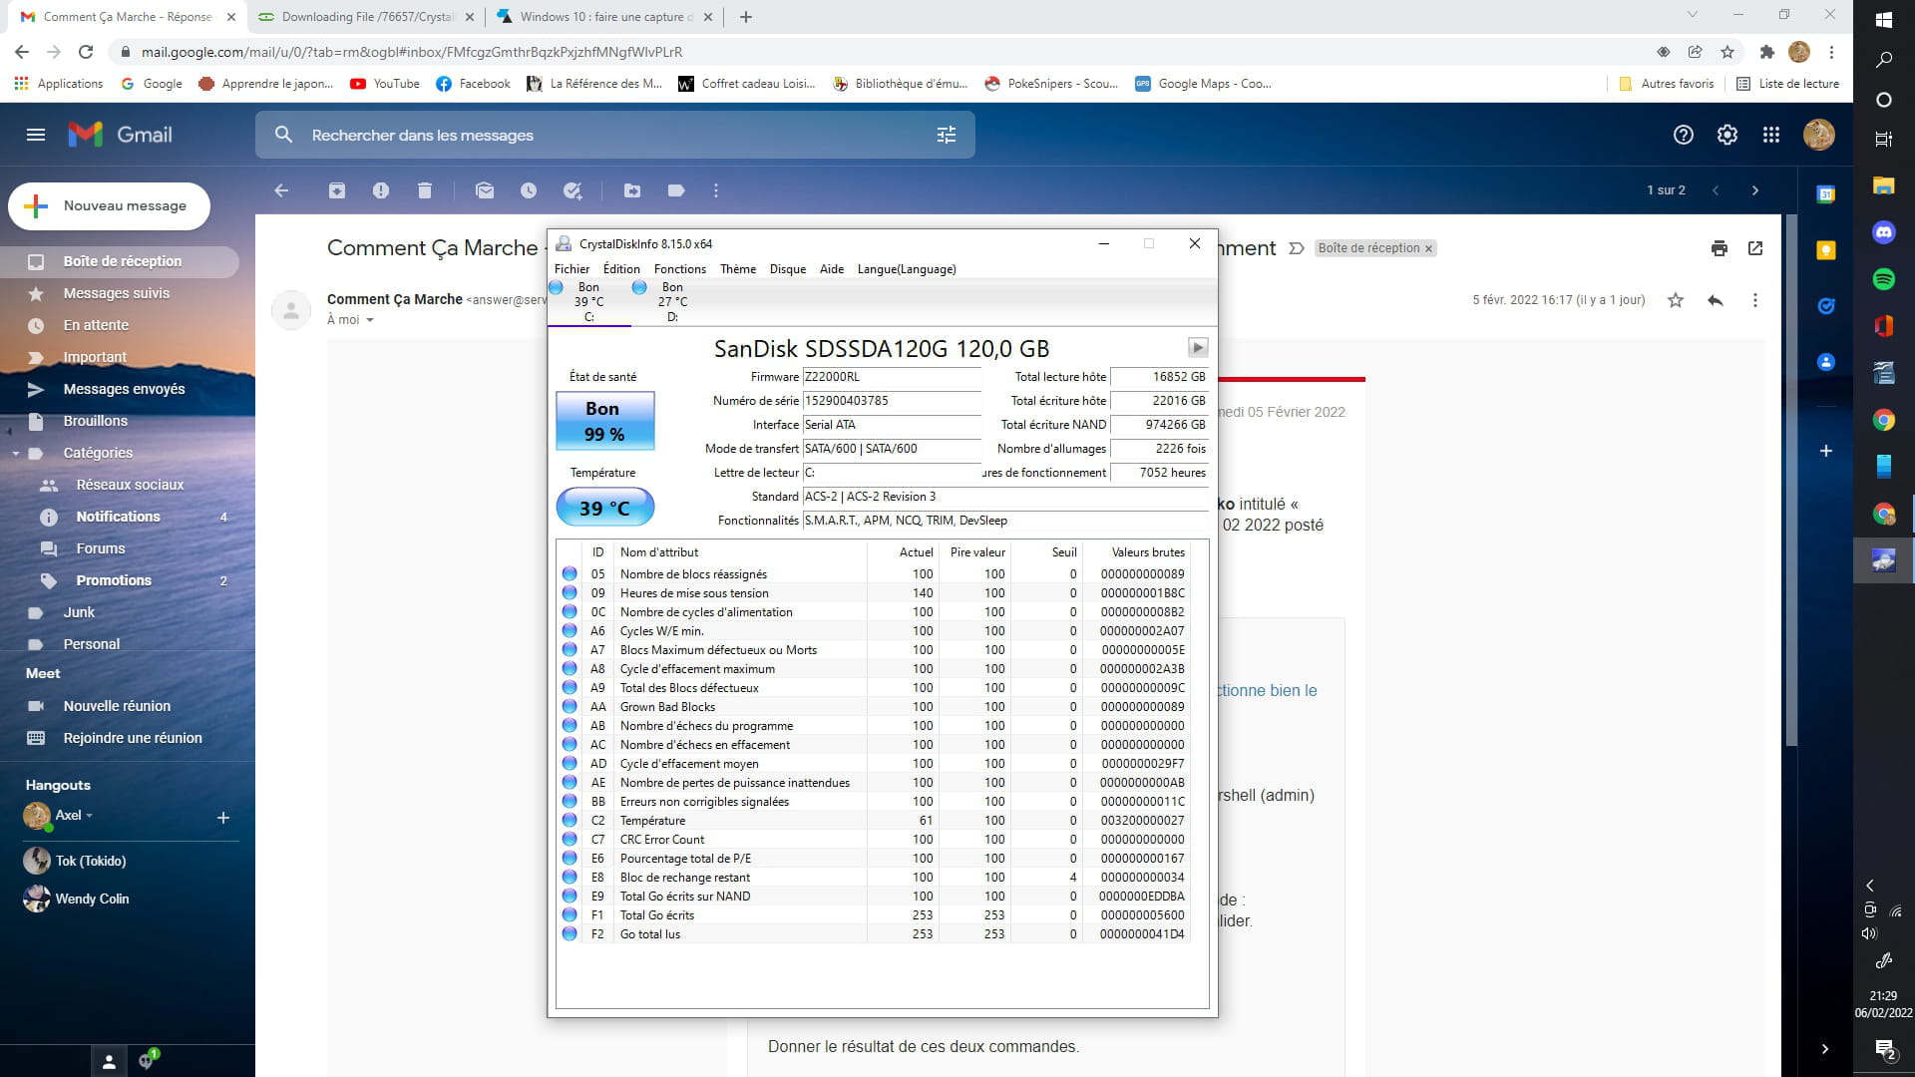Click status dot for Température attribute C2
Screen dimensions: 1915x1077
coord(570,820)
